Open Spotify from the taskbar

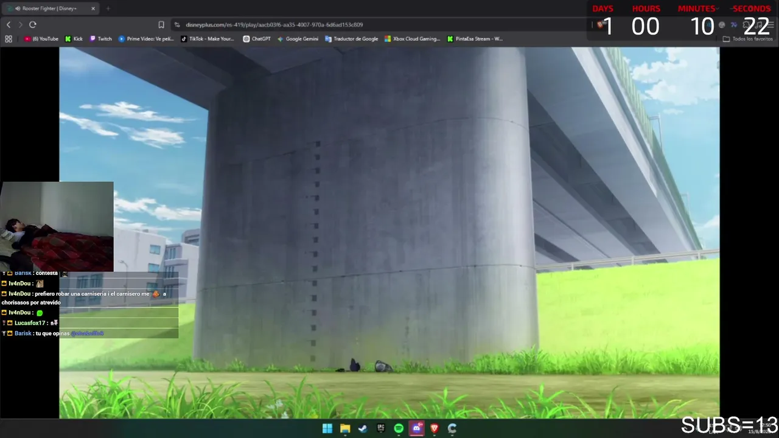point(399,428)
